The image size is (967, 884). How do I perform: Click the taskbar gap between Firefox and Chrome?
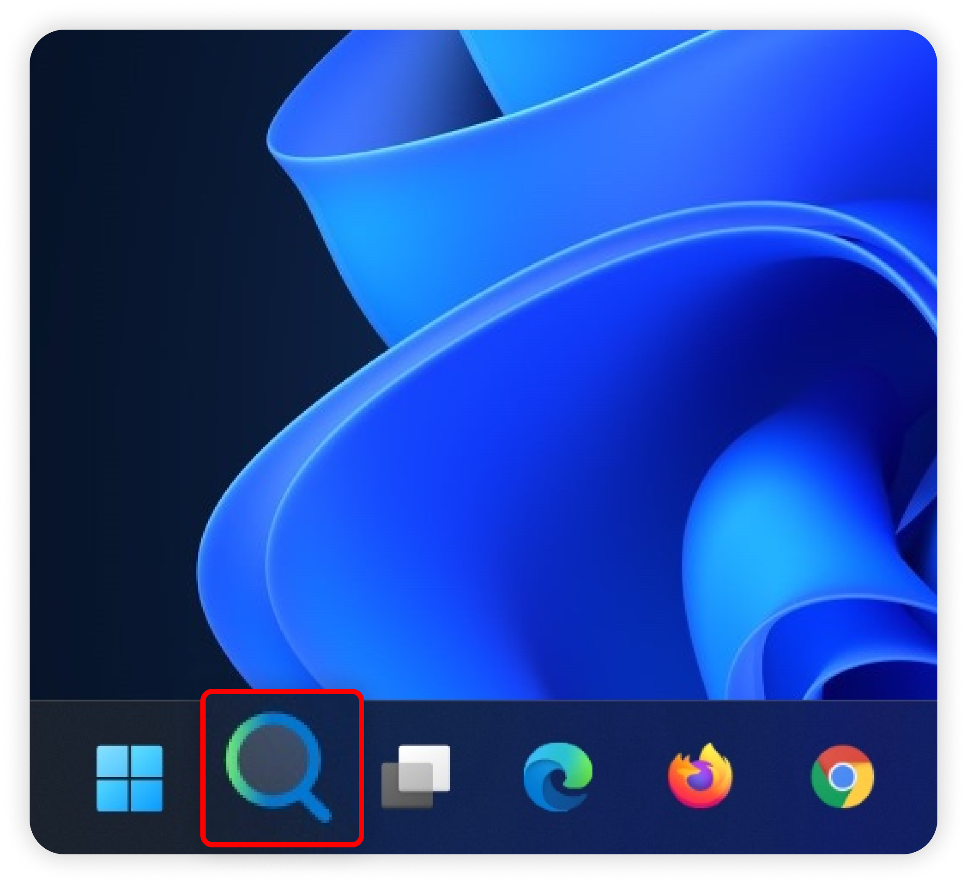click(771, 778)
